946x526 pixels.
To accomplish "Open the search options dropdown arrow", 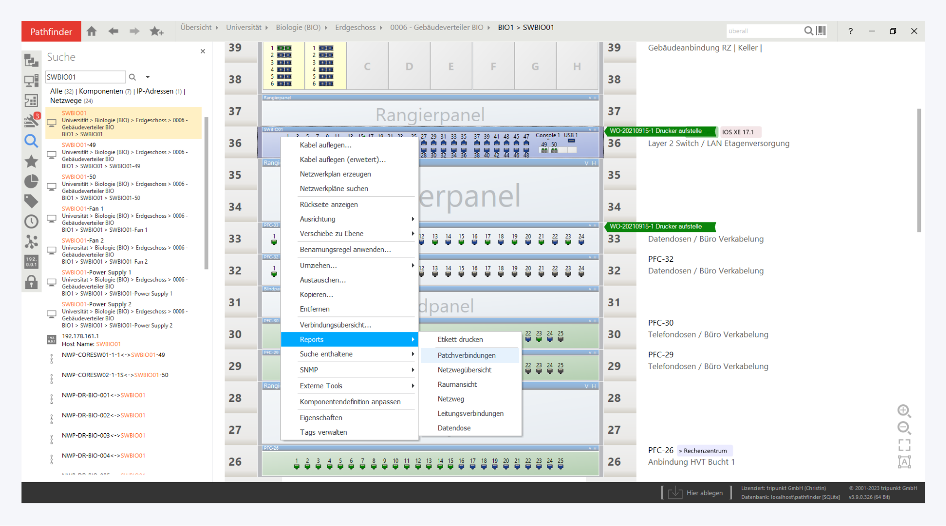I will [x=148, y=77].
